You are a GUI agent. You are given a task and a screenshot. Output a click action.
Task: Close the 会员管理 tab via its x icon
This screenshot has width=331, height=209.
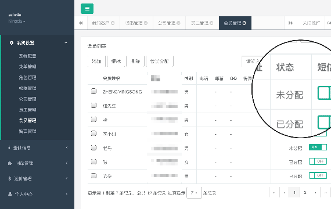(x=244, y=23)
